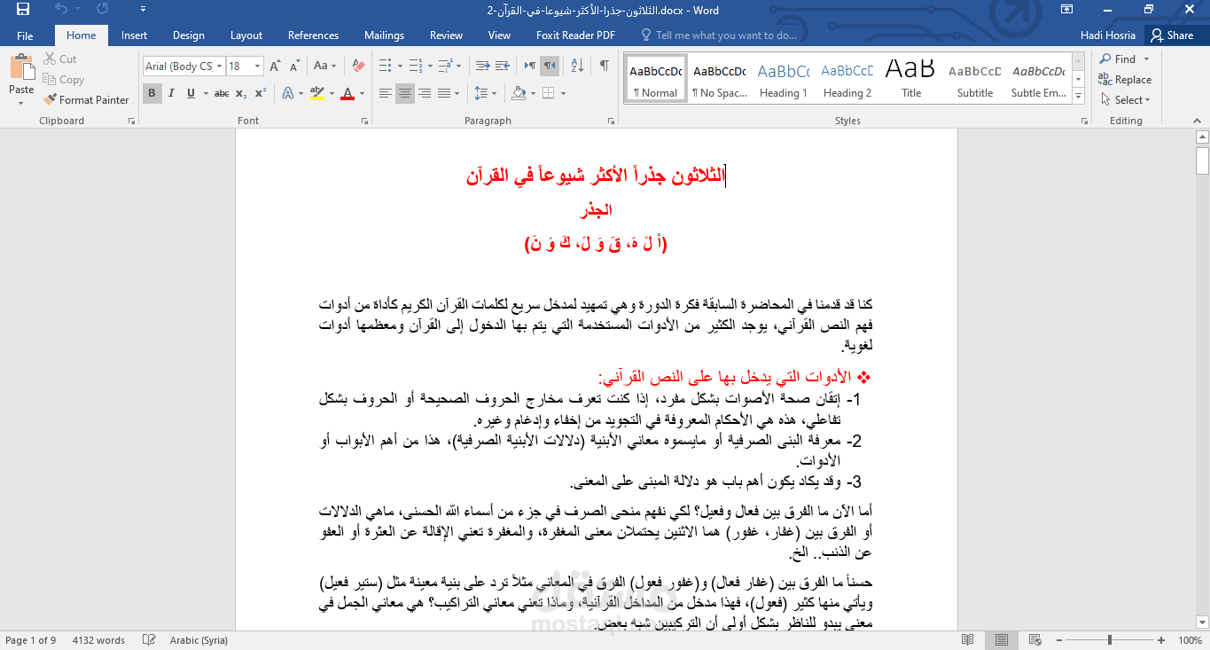Click the zoom slider handle
1210x650 pixels.
click(1109, 639)
